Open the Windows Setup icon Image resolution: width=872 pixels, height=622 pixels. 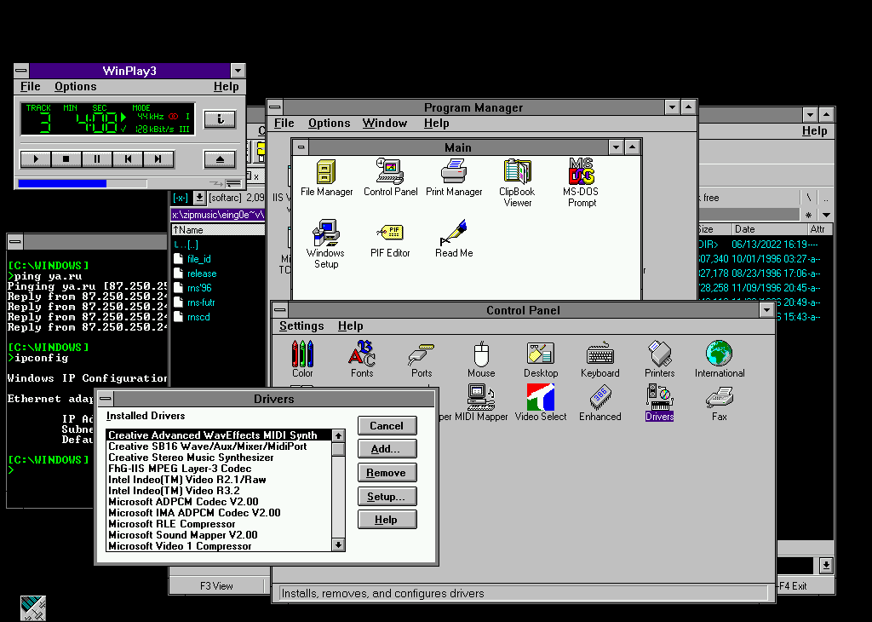pos(326,244)
